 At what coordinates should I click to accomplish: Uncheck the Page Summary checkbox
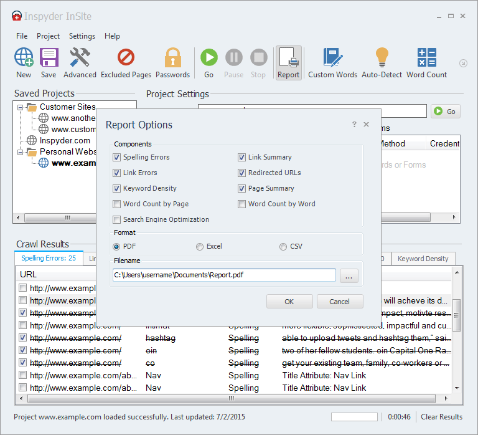[x=241, y=188]
